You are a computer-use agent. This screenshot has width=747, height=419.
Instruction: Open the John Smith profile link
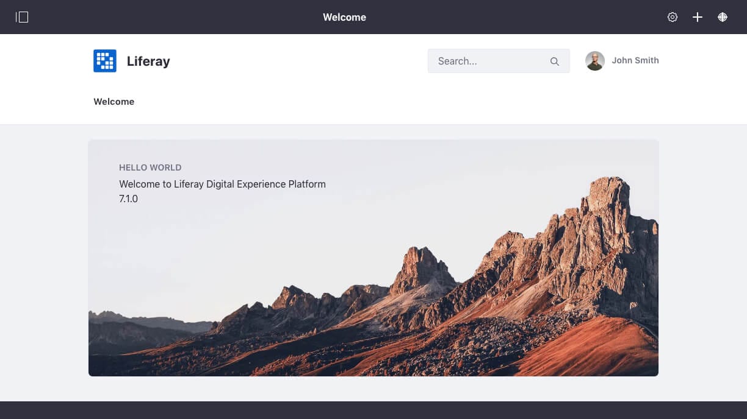click(635, 60)
